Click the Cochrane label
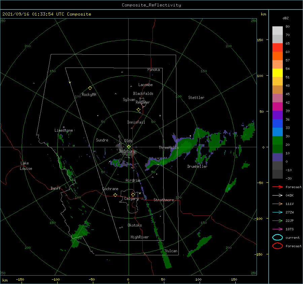 tap(110, 189)
